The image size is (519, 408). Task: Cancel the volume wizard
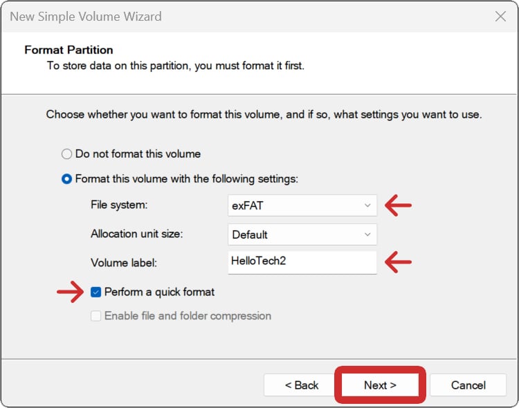point(468,385)
